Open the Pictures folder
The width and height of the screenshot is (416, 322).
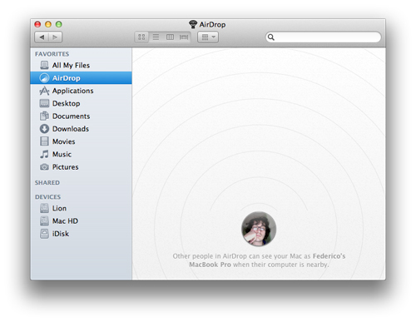[x=81, y=167]
